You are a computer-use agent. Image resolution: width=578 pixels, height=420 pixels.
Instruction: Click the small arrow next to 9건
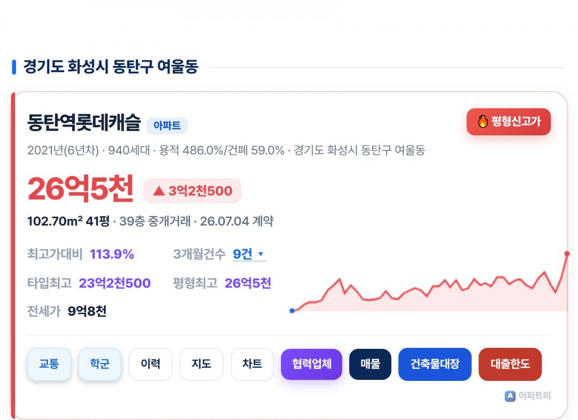(x=261, y=254)
